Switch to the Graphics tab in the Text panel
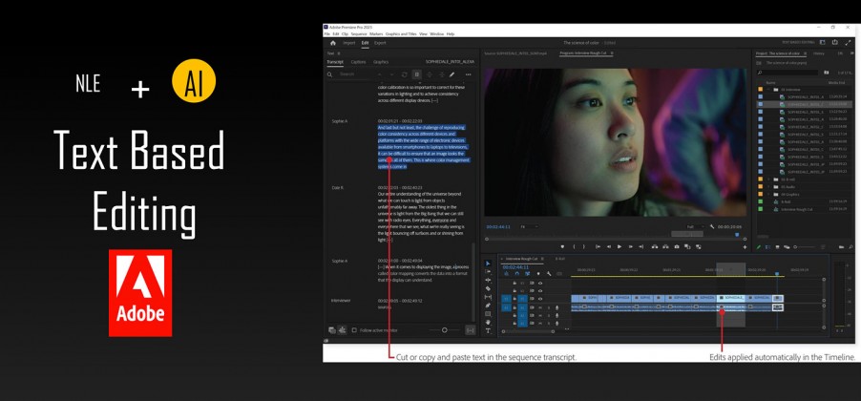 click(381, 62)
